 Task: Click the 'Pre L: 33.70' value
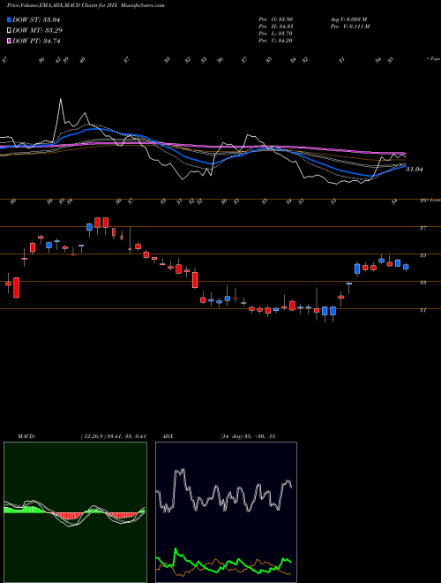[x=276, y=34]
